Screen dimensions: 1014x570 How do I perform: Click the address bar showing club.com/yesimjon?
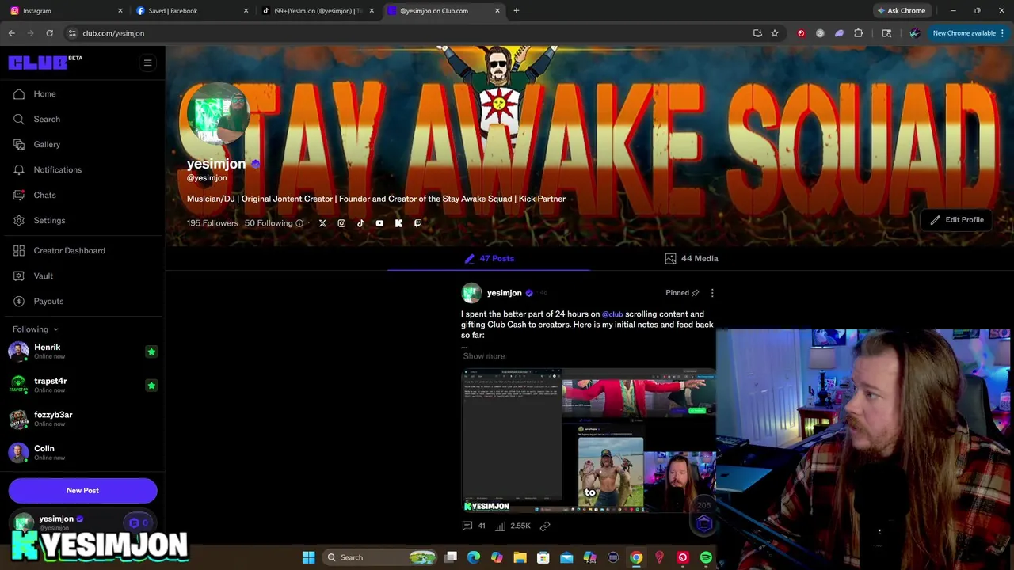coord(404,33)
